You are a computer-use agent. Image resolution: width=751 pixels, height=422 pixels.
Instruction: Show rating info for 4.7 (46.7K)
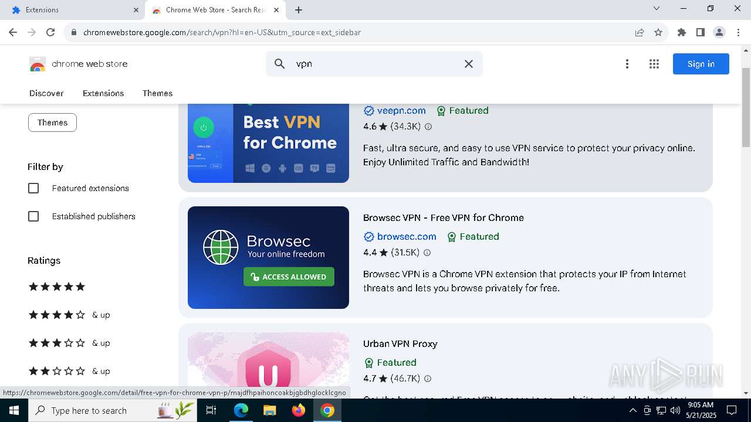coord(428,379)
